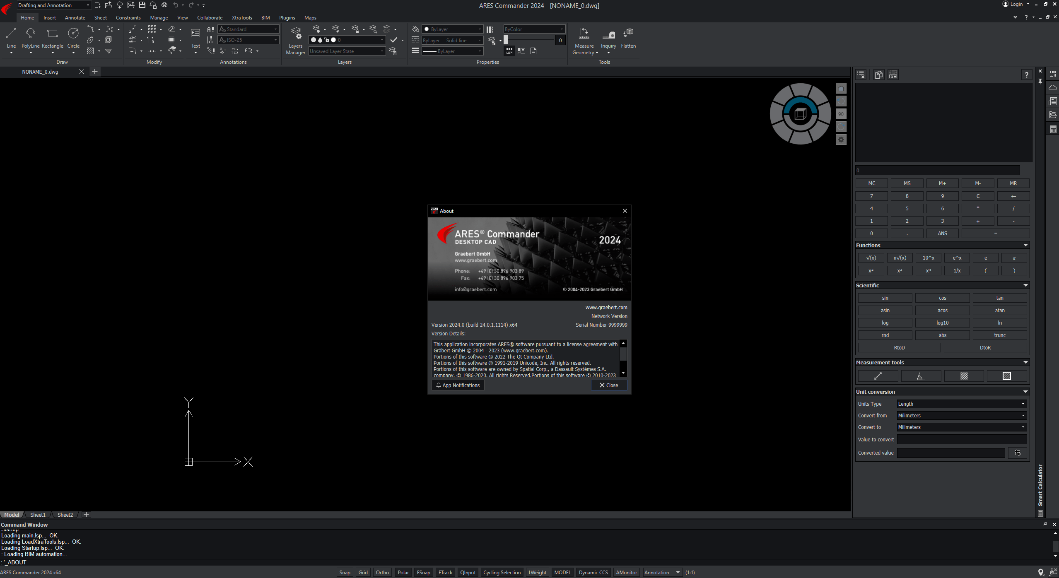The width and height of the screenshot is (1059, 578).
Task: Open the Insert ribbon tab
Action: 49,18
